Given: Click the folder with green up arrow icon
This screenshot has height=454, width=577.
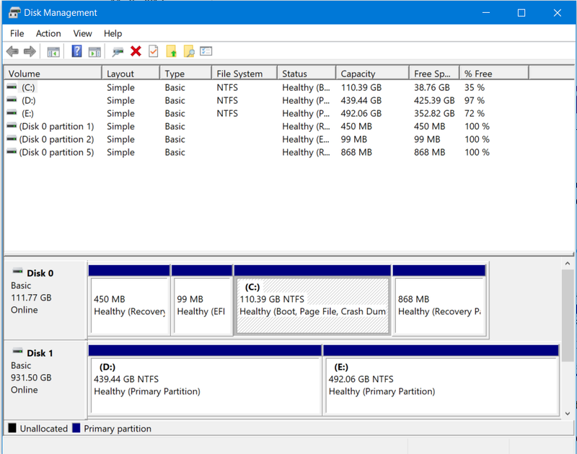Looking at the screenshot, I should coord(172,51).
